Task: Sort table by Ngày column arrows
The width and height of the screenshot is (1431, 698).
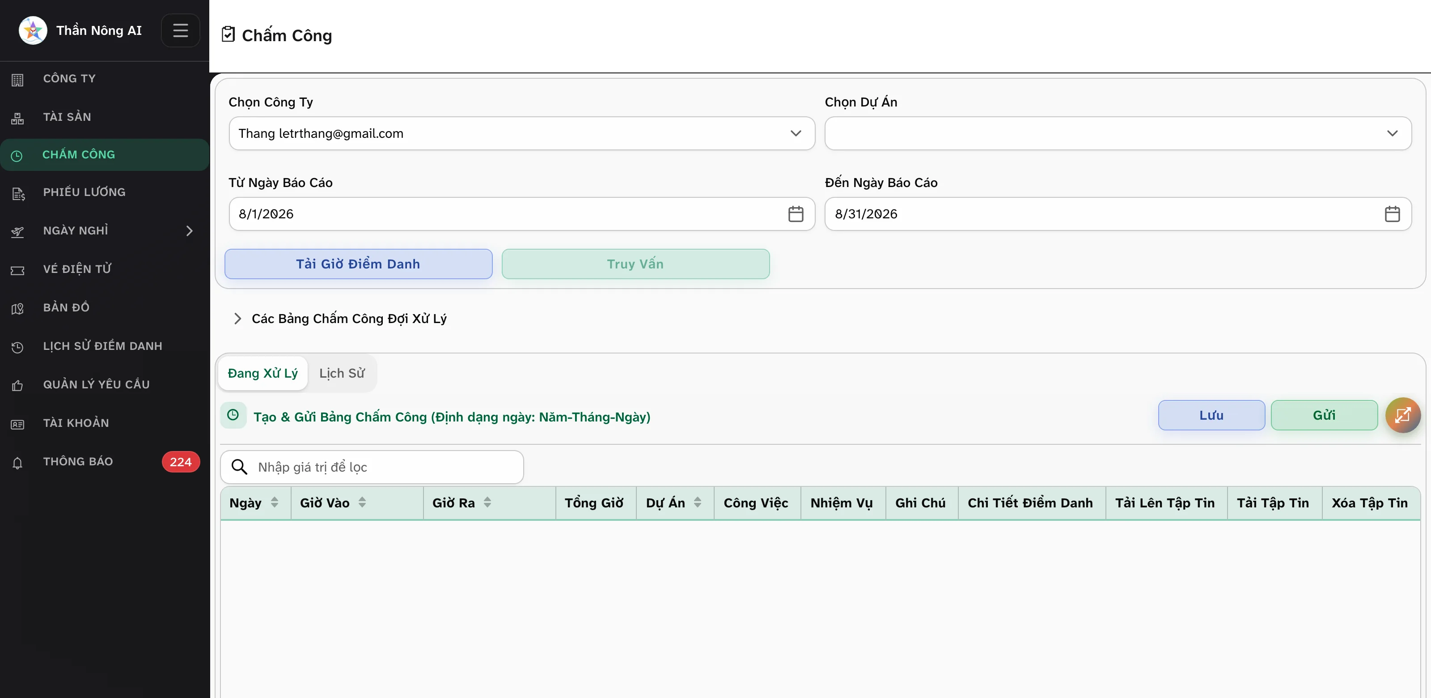Action: (x=275, y=502)
